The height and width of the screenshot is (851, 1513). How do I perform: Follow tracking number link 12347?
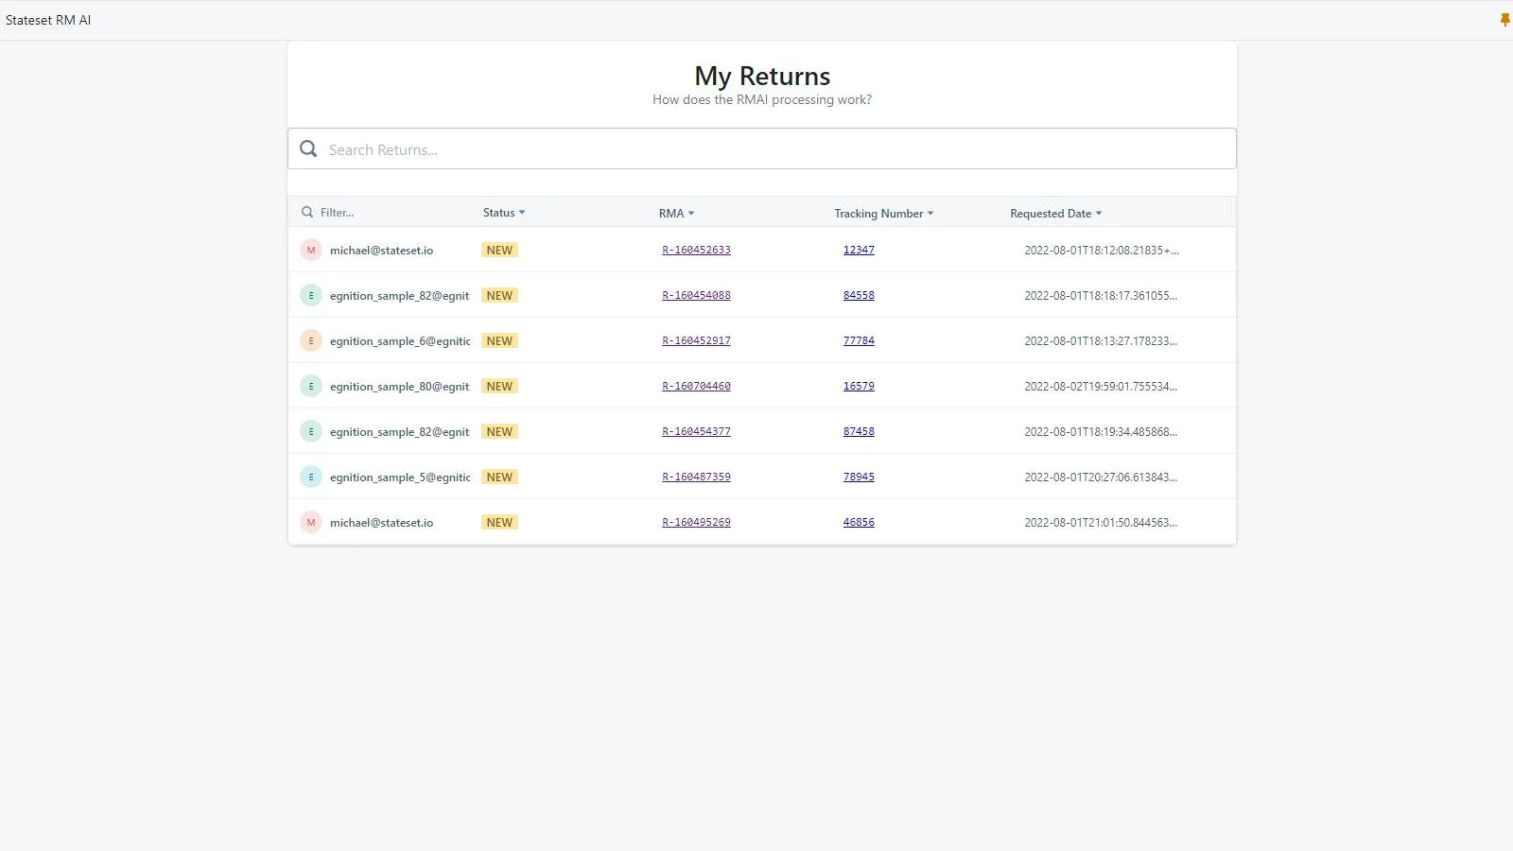point(859,250)
